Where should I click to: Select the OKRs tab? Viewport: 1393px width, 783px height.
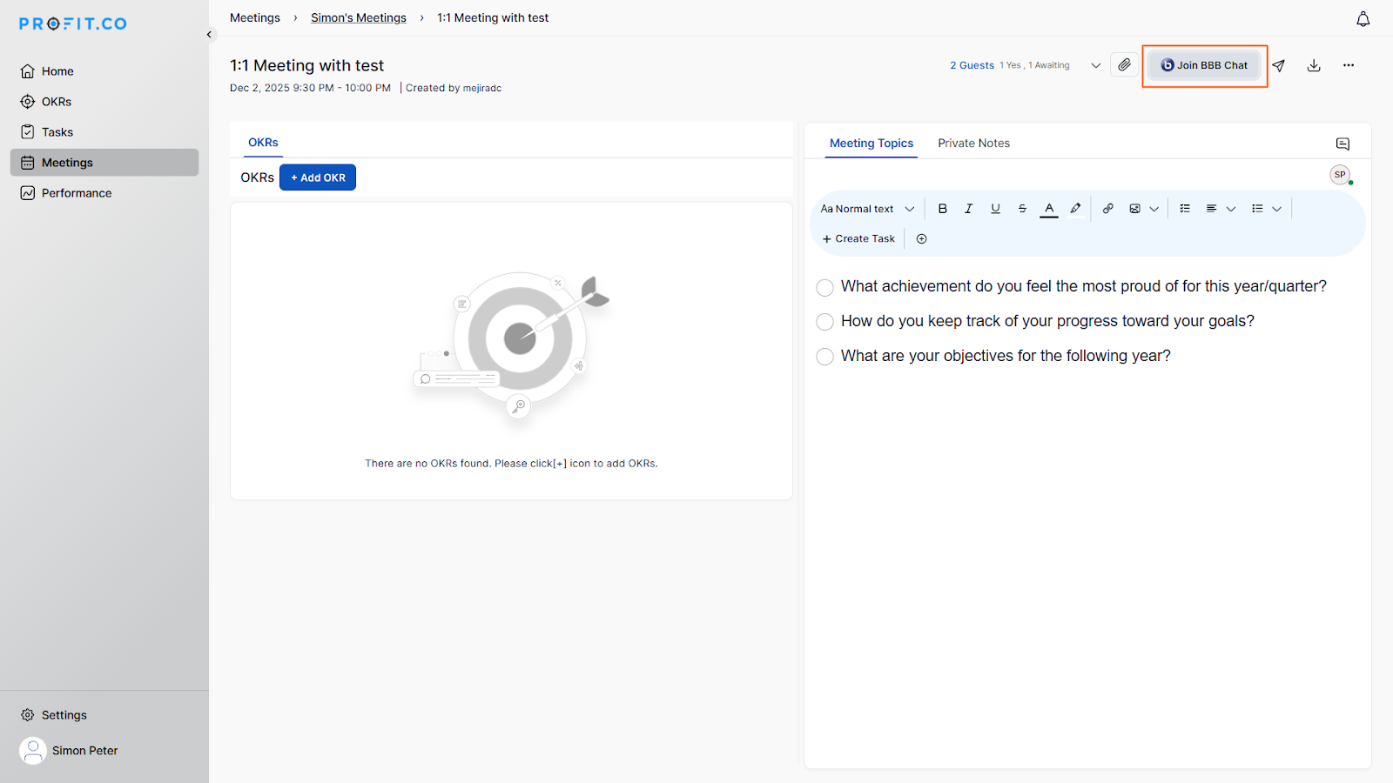263,143
